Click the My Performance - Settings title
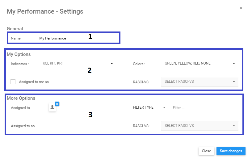Screen dimensions: 252x159 45,11
